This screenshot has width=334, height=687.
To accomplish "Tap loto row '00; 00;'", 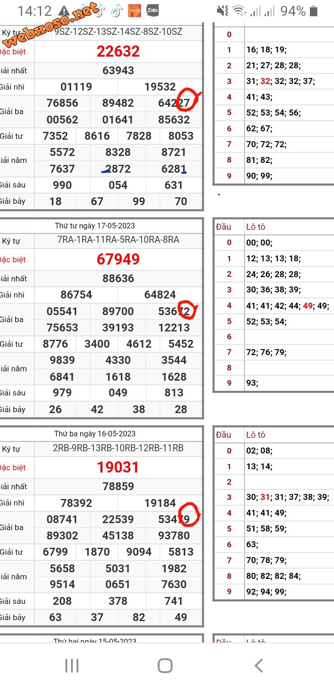I will tap(259, 243).
